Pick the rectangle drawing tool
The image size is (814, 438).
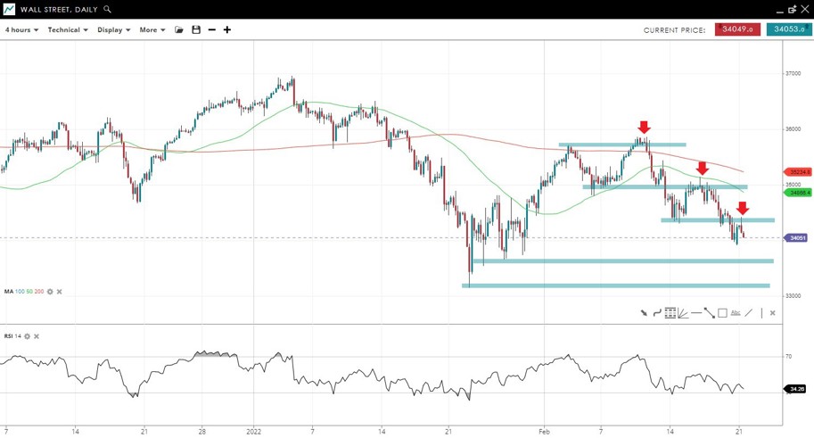click(722, 313)
